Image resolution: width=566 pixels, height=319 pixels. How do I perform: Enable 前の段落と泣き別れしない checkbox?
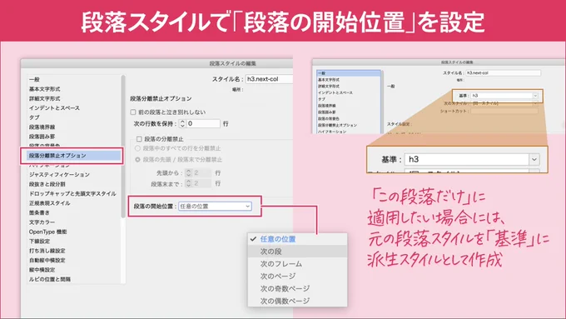coord(133,112)
